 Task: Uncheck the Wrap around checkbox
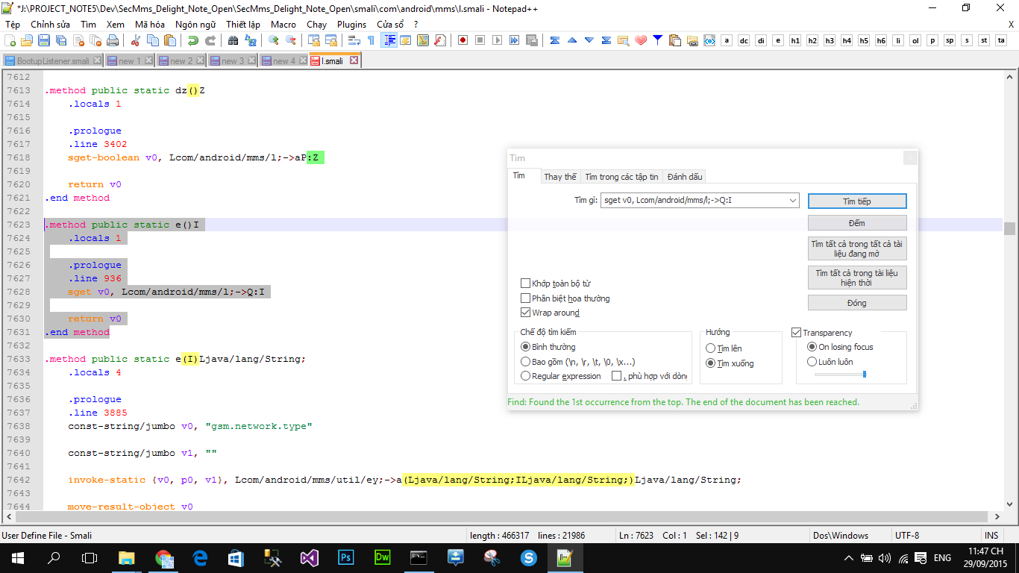(526, 313)
